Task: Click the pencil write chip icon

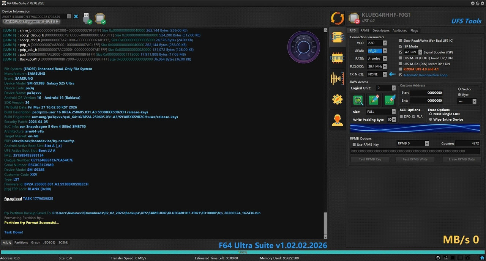Action: pos(374,100)
